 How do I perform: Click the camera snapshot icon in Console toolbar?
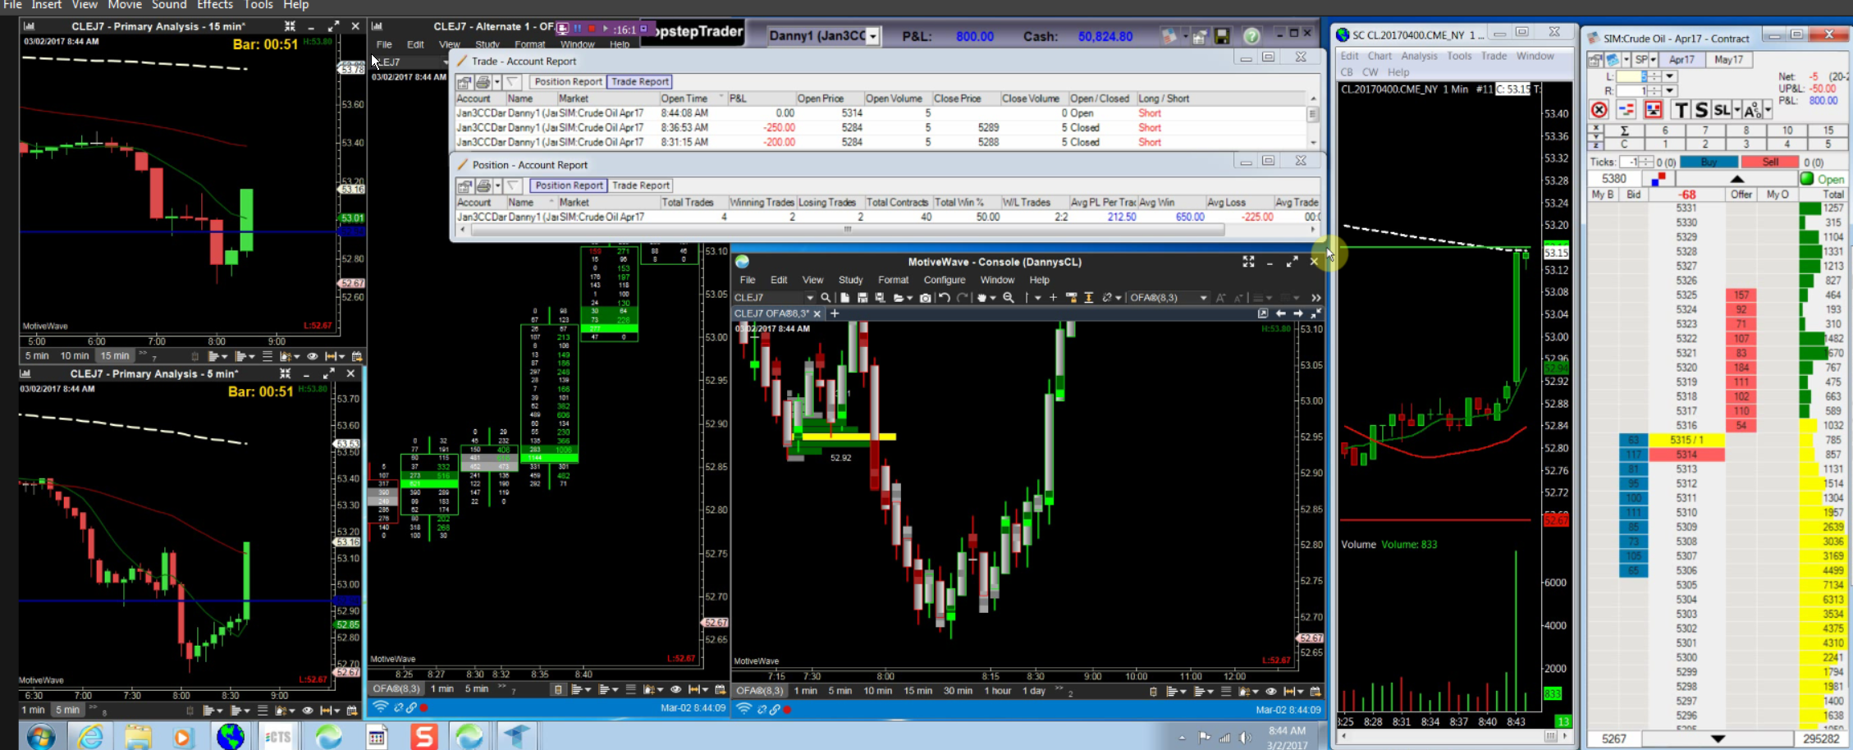(925, 298)
